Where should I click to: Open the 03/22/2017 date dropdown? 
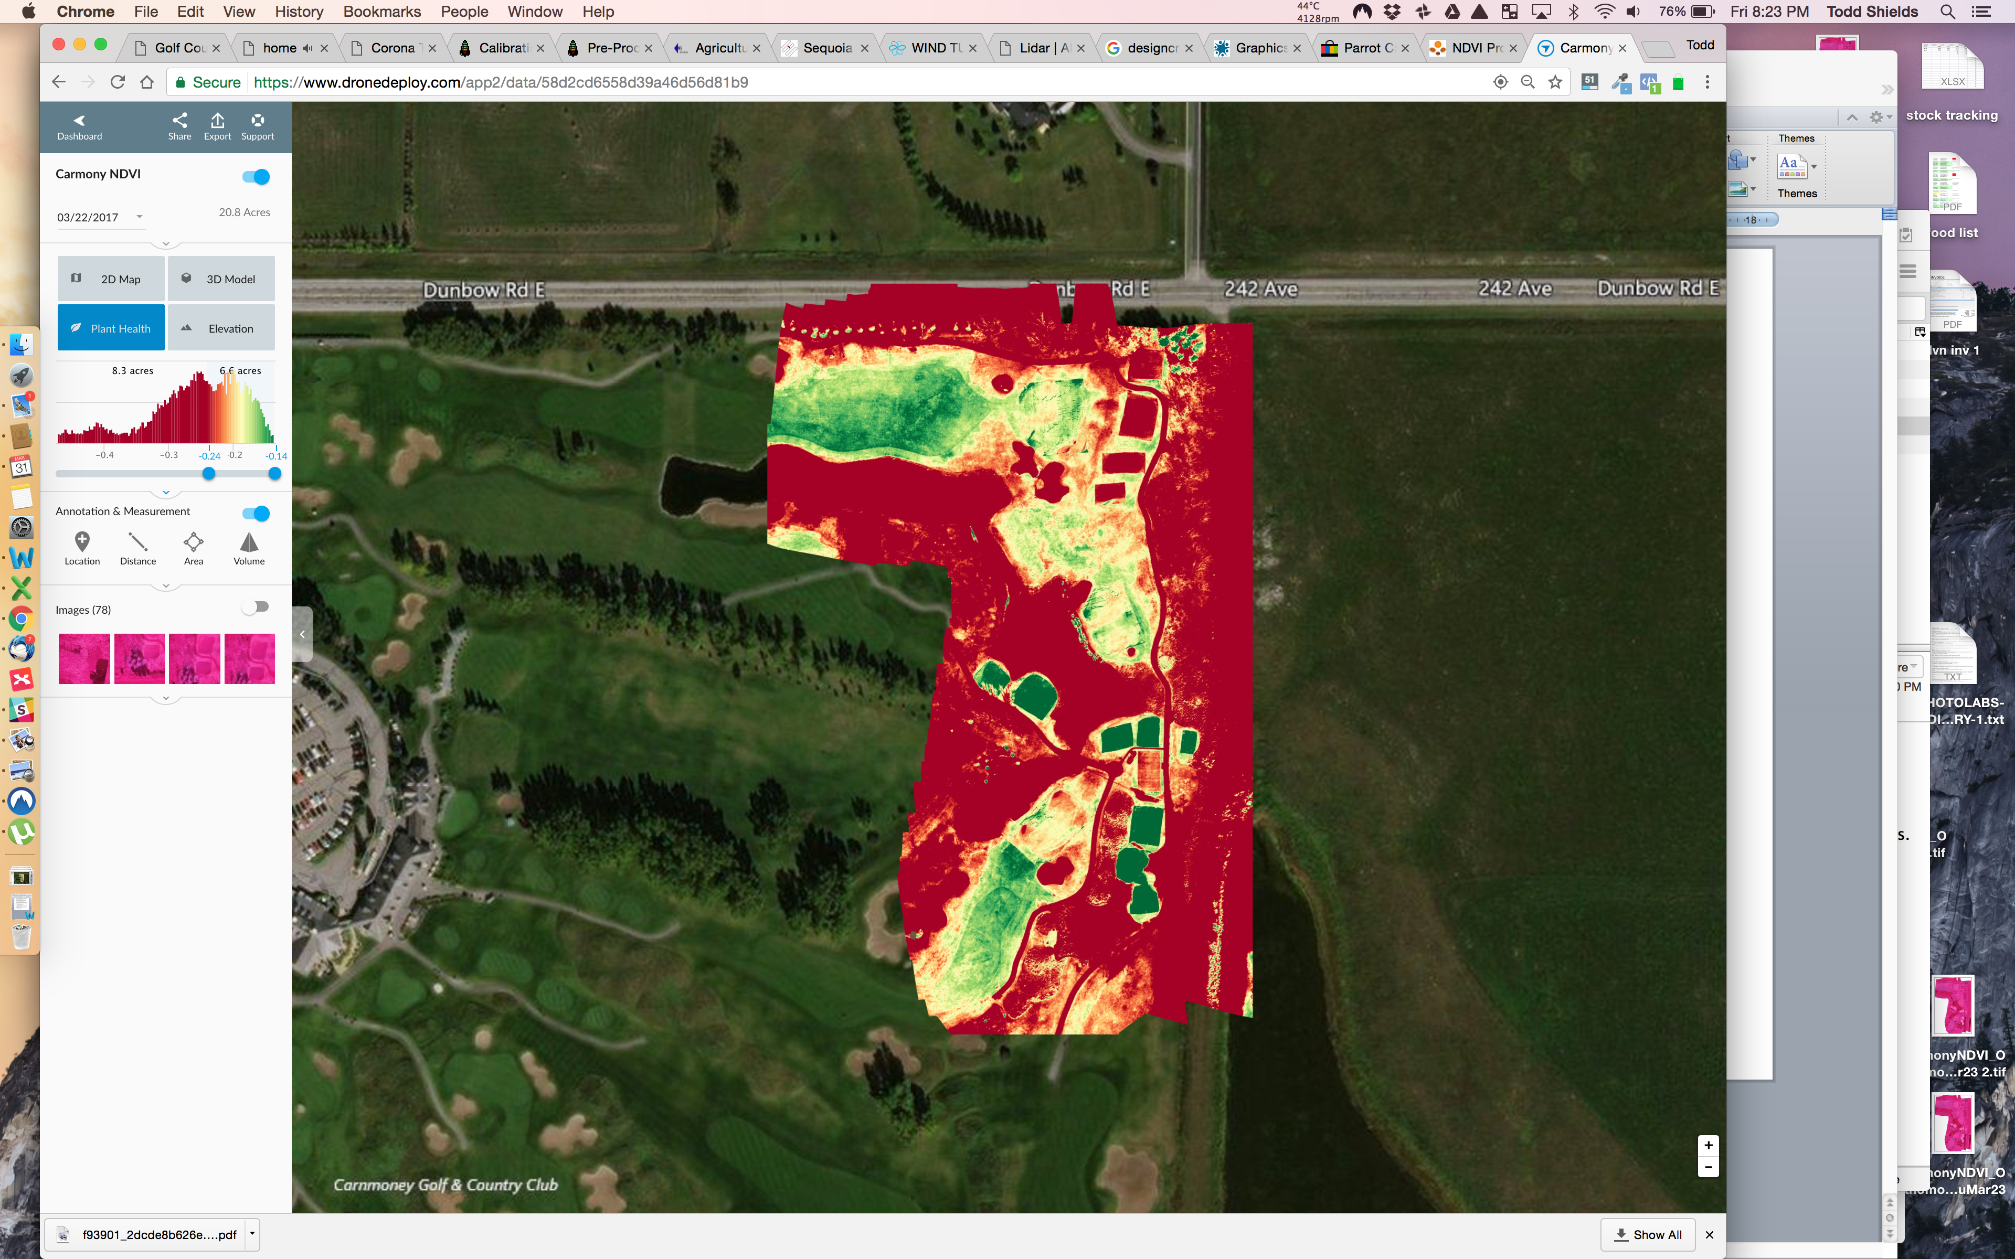tap(100, 217)
